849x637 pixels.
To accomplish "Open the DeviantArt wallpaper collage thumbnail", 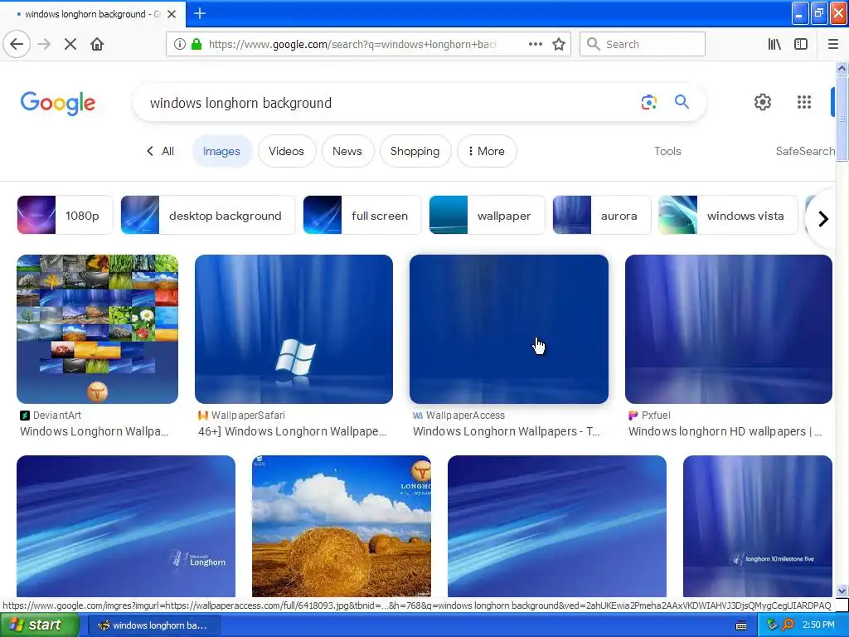I will (98, 328).
